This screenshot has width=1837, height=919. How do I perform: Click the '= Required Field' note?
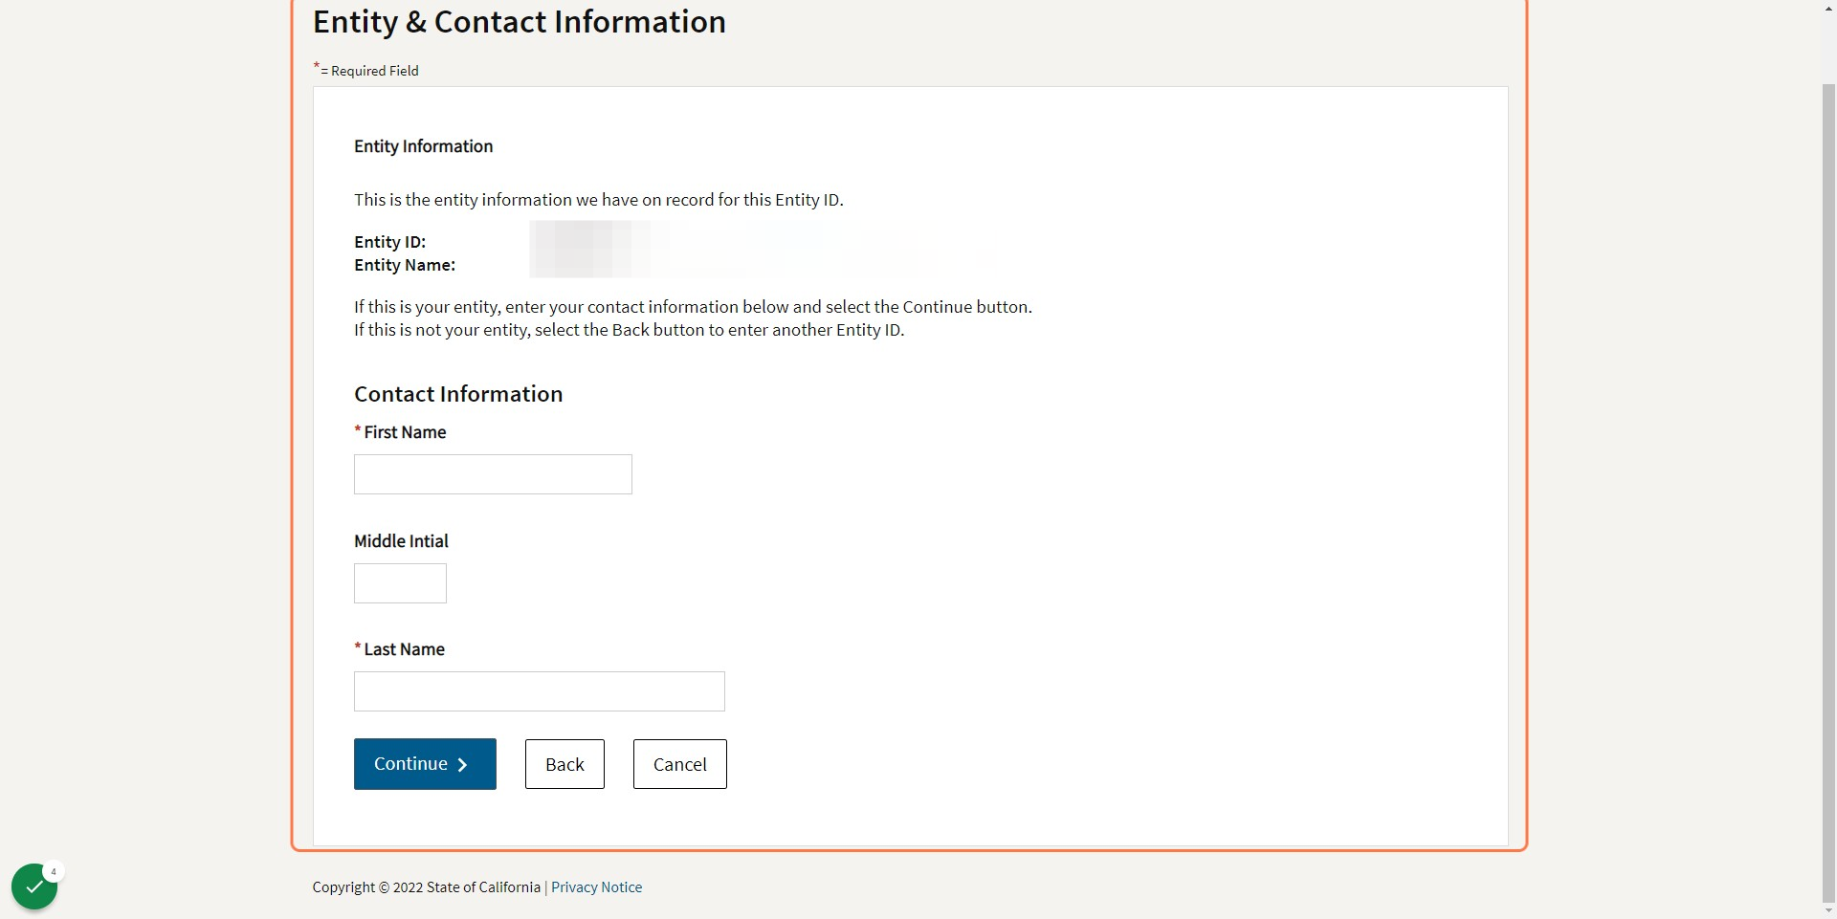369,71
